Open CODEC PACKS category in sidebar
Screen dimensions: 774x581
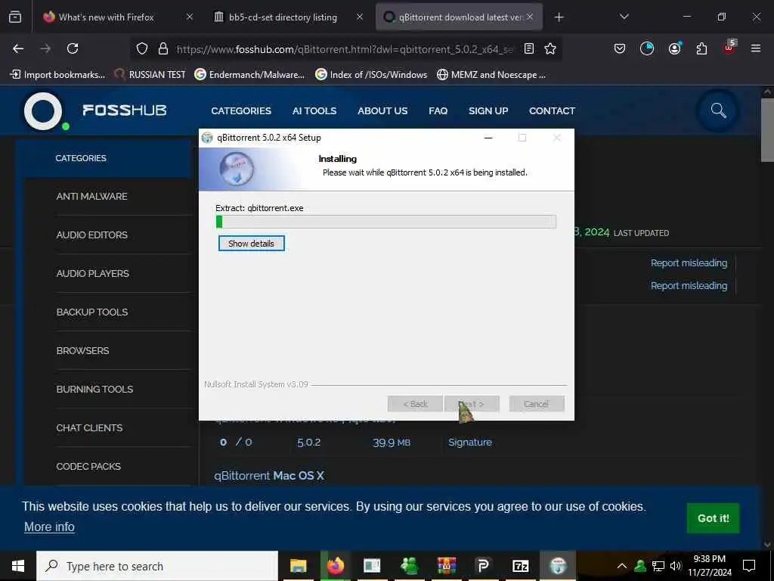click(x=88, y=466)
